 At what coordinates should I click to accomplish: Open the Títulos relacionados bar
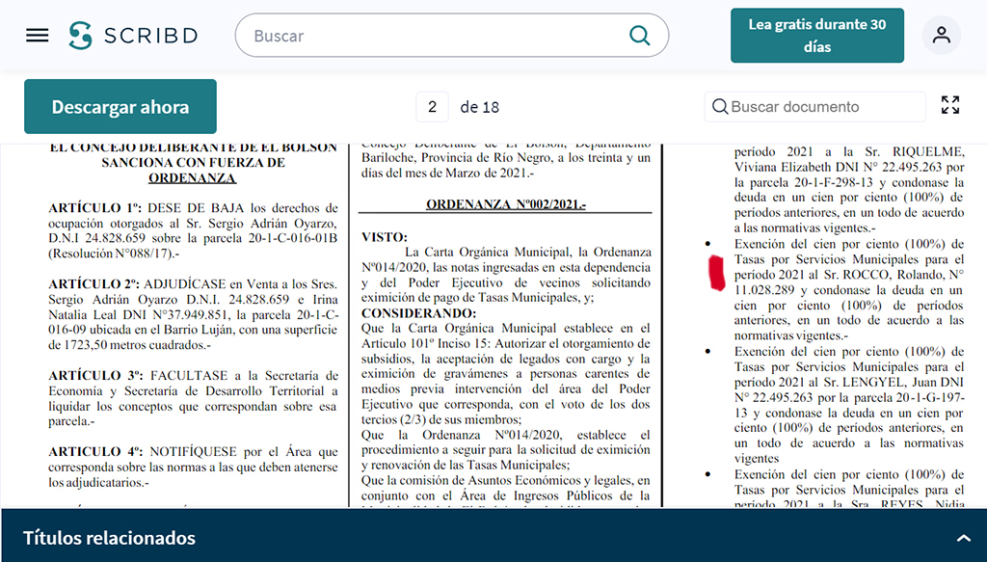pos(493,536)
